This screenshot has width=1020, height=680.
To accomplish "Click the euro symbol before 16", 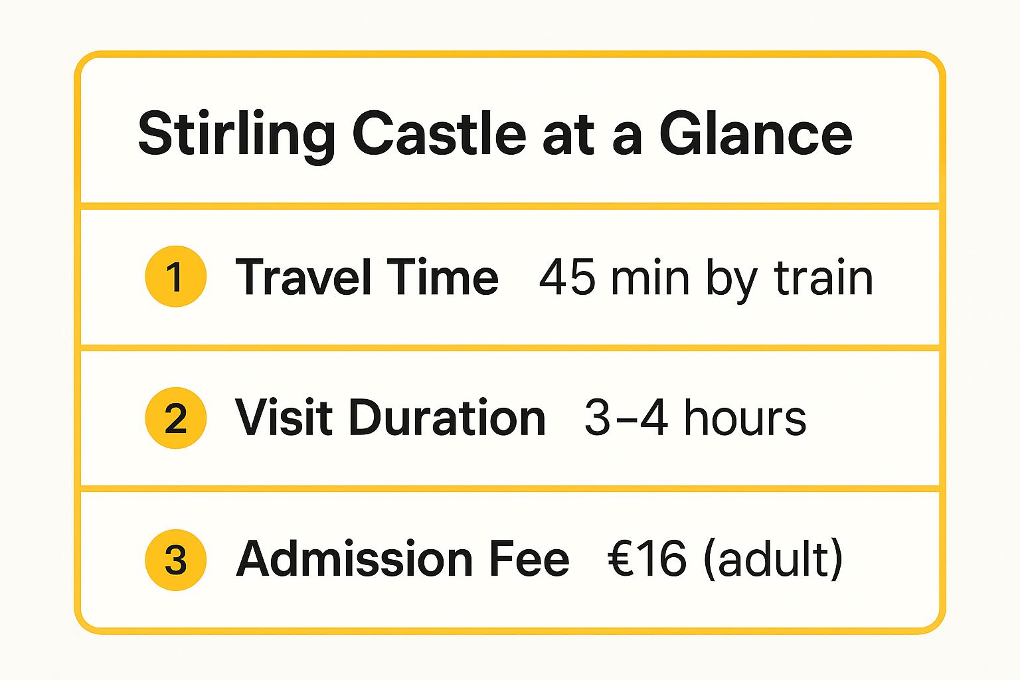I will pos(620,558).
